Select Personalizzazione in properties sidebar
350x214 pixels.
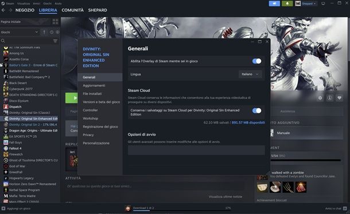[100, 143]
